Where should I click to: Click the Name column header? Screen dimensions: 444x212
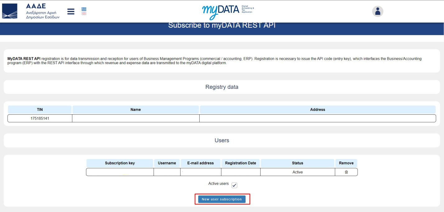click(x=136, y=109)
